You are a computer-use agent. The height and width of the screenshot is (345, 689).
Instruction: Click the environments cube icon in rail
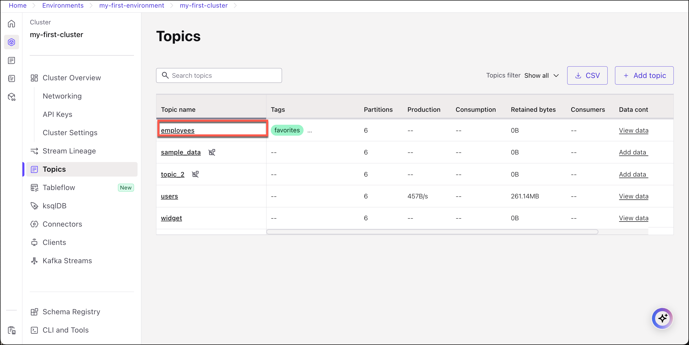11,42
